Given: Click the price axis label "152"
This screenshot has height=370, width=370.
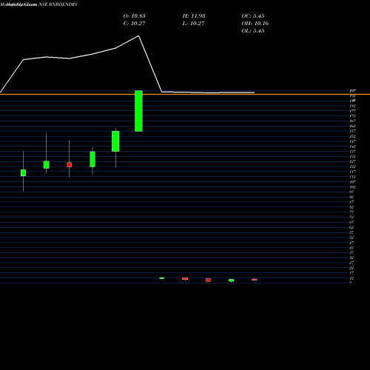Looking at the screenshot, I should (352, 136).
